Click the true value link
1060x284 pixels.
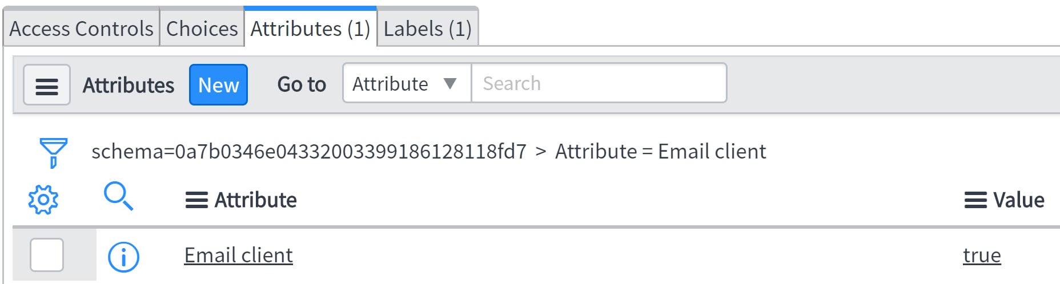(x=982, y=255)
